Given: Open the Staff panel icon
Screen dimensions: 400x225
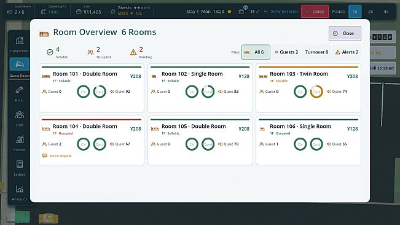Looking at the screenshot, I should (x=20, y=115).
